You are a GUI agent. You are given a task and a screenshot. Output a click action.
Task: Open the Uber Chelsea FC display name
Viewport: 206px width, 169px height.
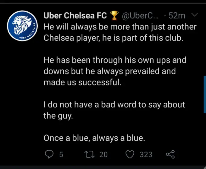tap(75, 15)
